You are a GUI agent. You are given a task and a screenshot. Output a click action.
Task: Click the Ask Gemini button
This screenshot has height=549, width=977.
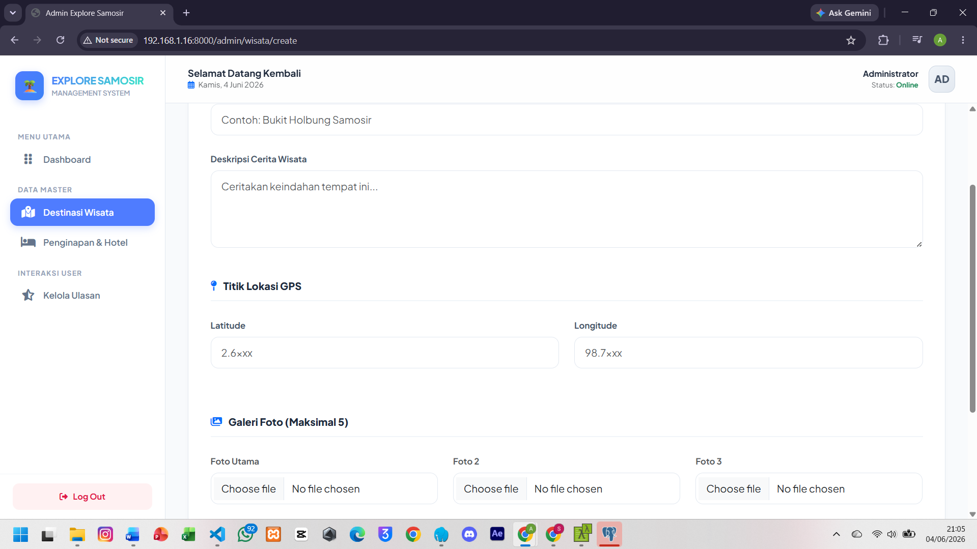click(844, 13)
